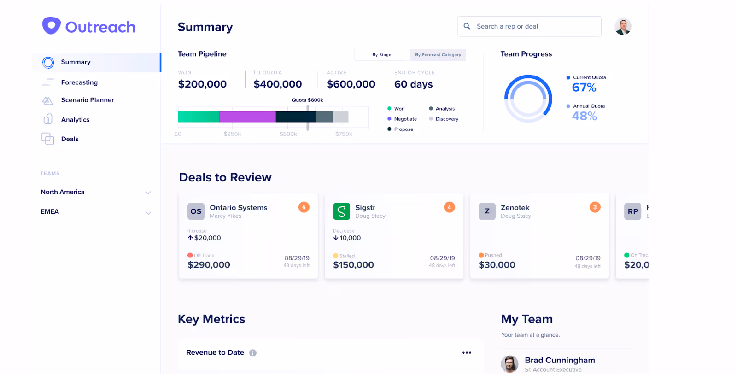737x374 pixels.
Task: Click the WON $200,000 figure
Action: click(202, 84)
